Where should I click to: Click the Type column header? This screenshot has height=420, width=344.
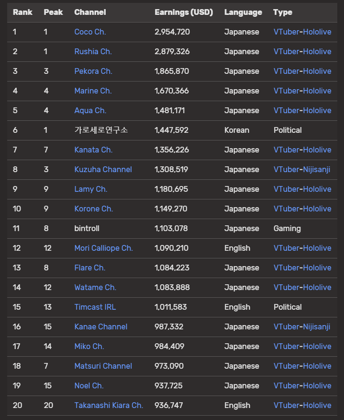pos(283,12)
